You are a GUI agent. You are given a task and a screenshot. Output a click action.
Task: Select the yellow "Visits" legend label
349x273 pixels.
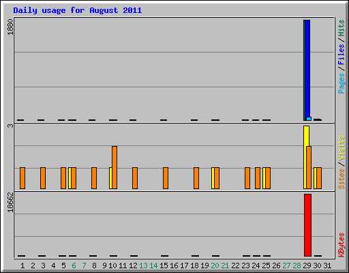tap(341, 148)
